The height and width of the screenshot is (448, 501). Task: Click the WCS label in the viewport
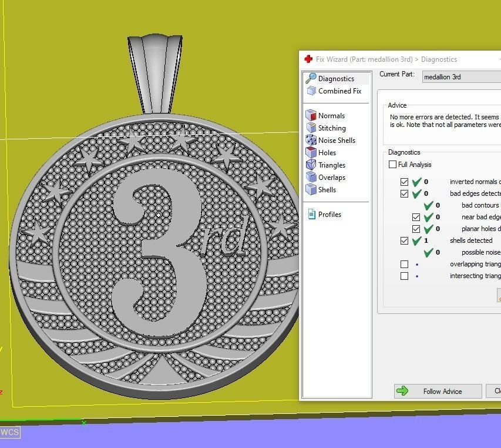coord(9,432)
